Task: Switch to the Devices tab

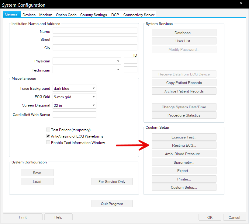Action: (x=29, y=15)
